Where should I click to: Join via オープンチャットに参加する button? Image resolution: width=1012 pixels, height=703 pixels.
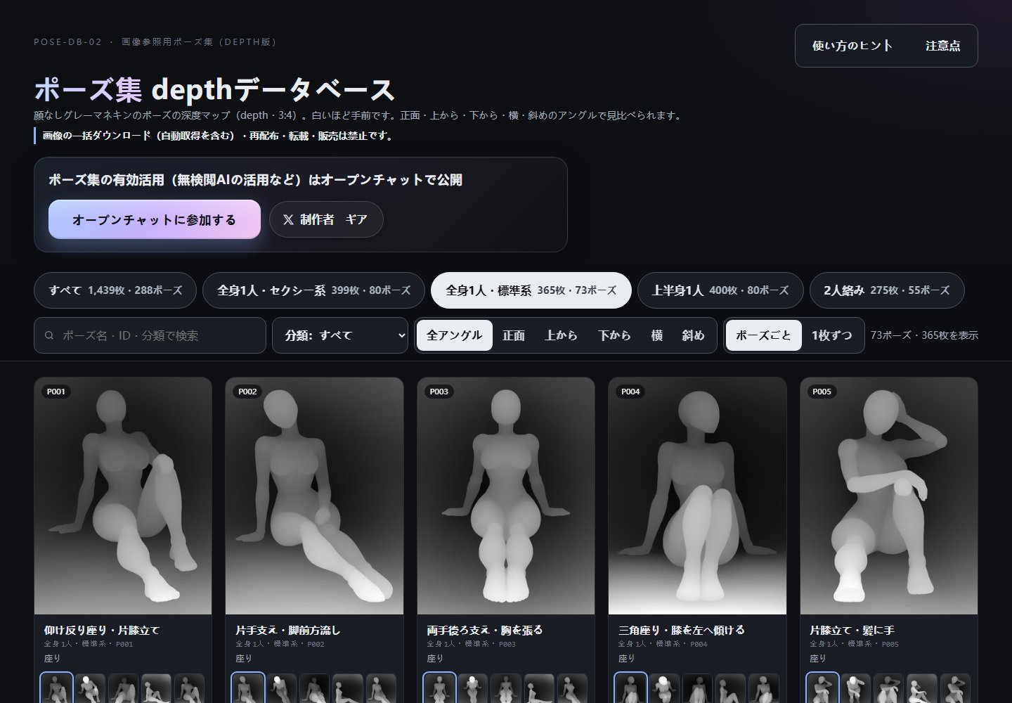point(155,219)
